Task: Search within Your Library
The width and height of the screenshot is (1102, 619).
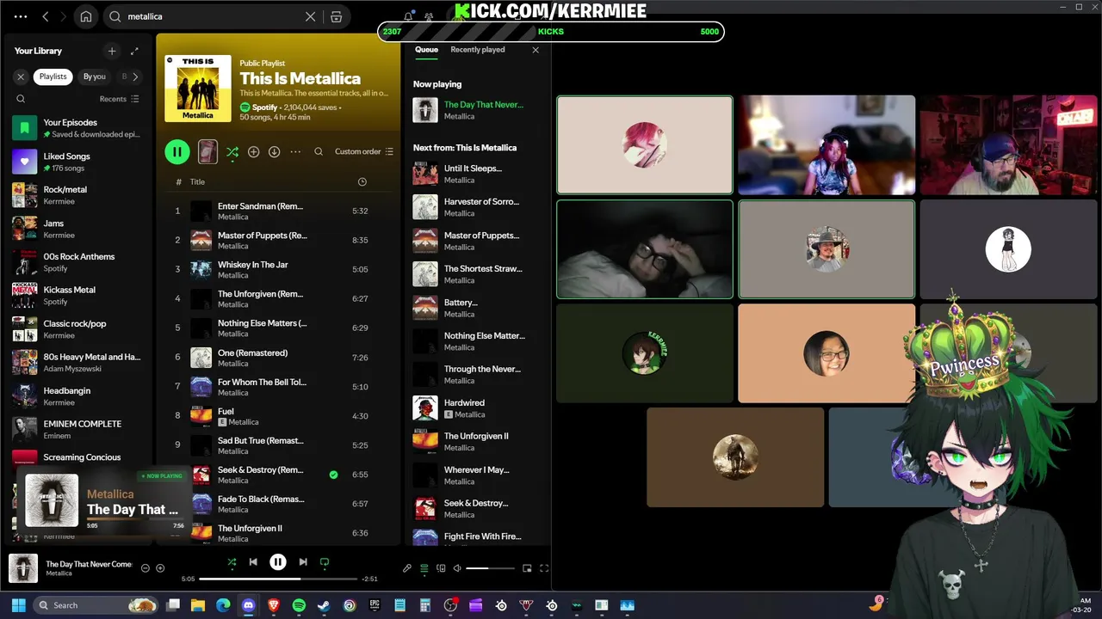Action: (x=21, y=99)
